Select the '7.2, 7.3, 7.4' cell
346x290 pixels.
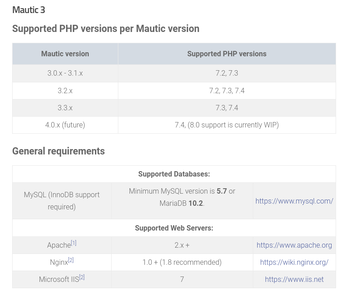227,91
